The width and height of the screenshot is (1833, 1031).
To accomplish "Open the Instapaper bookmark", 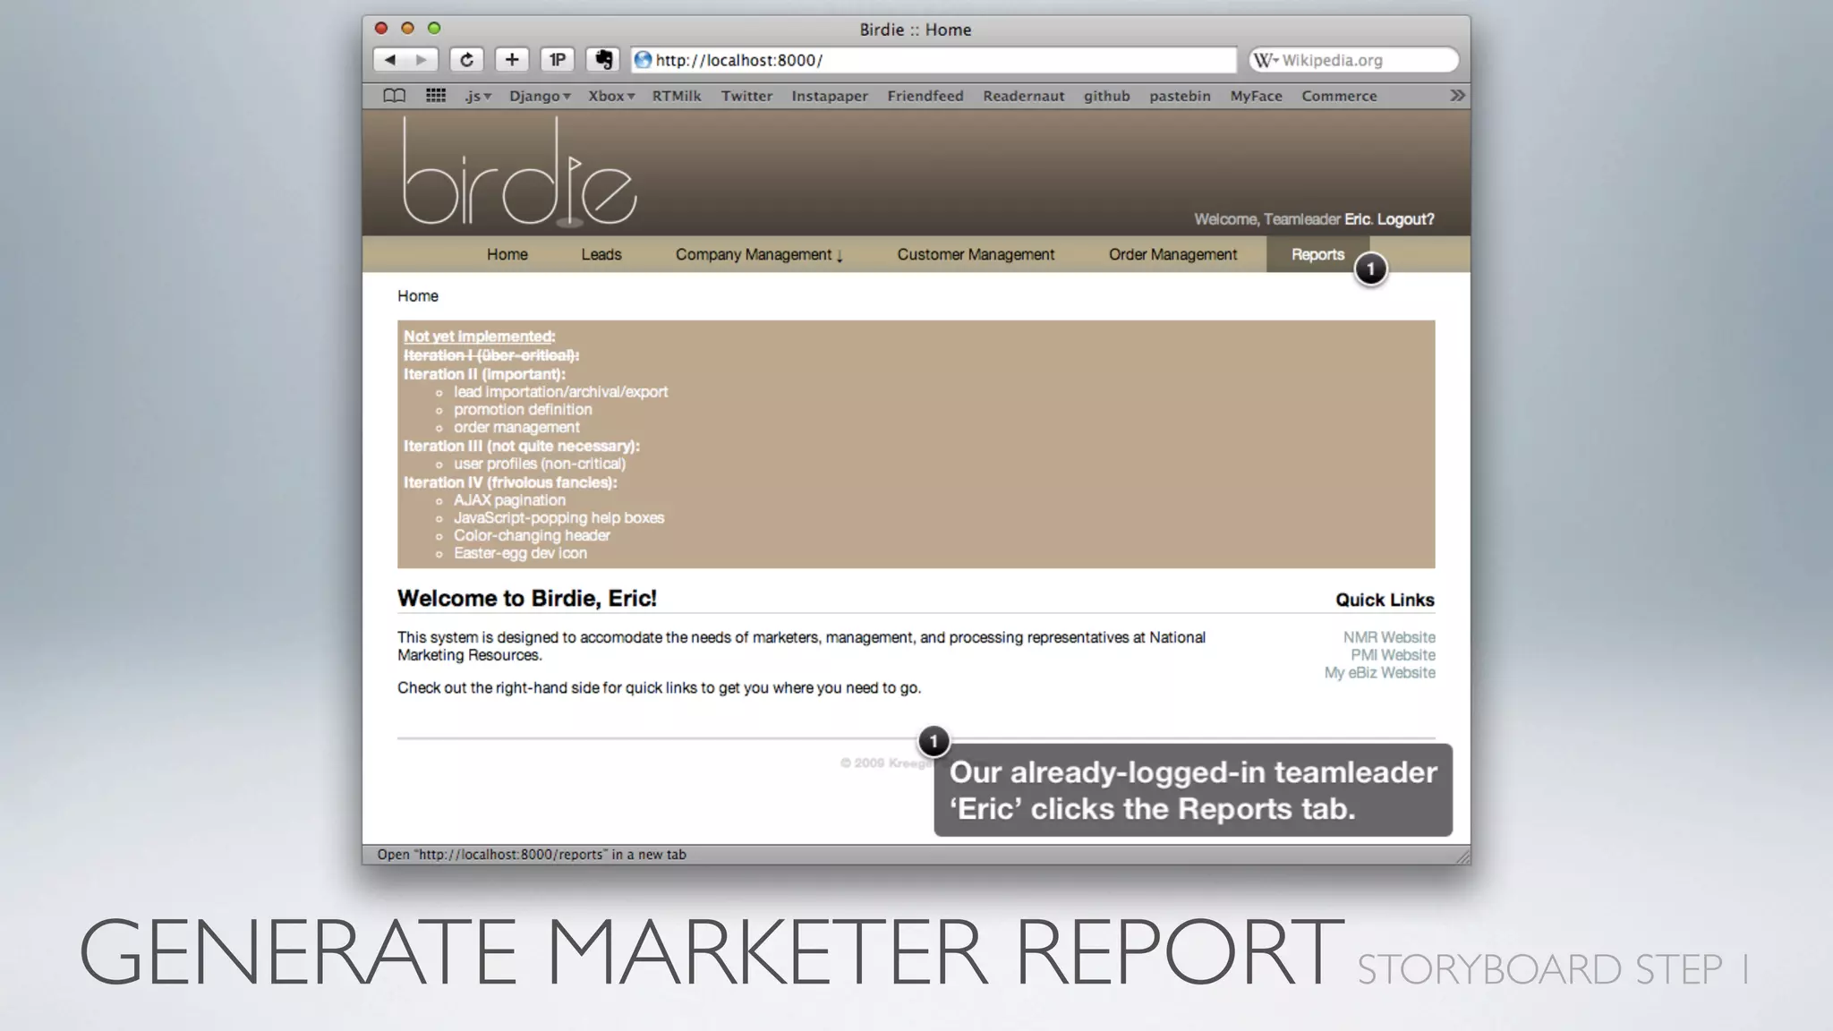I will pos(830,96).
